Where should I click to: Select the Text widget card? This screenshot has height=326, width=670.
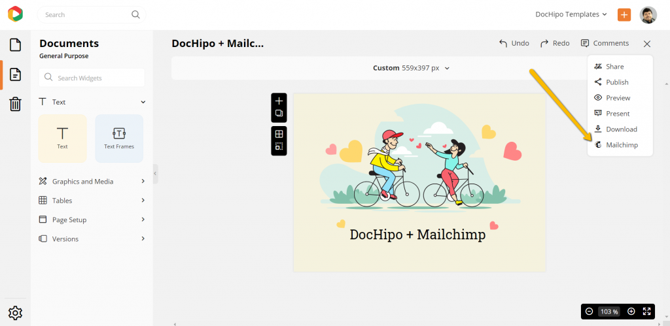click(x=62, y=139)
